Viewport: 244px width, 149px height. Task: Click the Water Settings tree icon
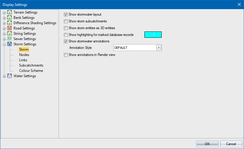pyautogui.click(x=10, y=76)
